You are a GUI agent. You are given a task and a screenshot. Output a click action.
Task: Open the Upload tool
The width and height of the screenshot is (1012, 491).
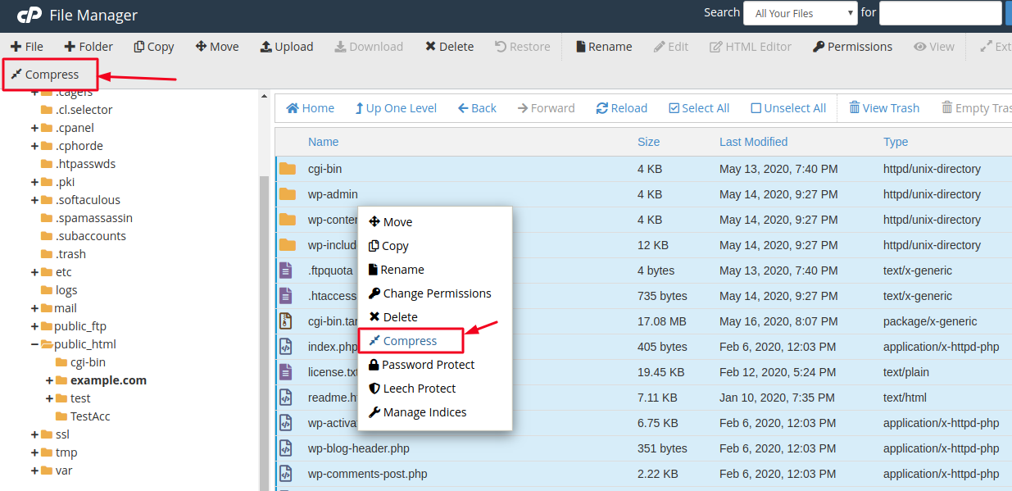(286, 46)
